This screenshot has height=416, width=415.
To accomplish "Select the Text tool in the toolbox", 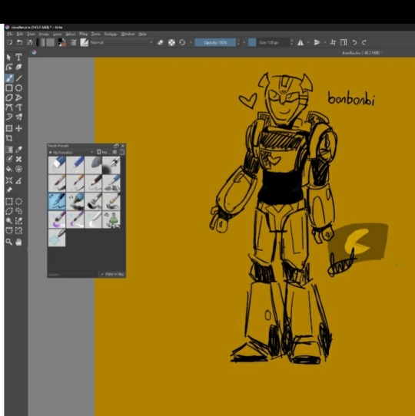I will tap(18, 57).
